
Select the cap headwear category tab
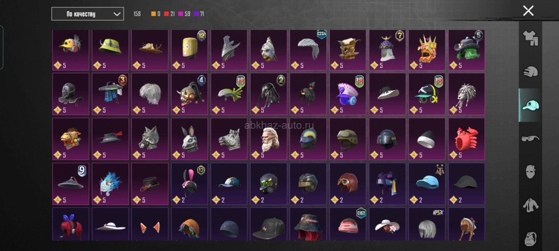click(530, 105)
